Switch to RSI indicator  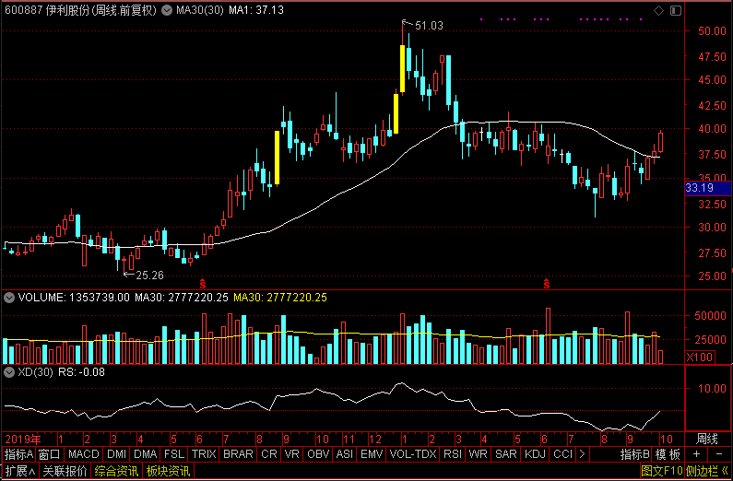pyautogui.click(x=453, y=454)
